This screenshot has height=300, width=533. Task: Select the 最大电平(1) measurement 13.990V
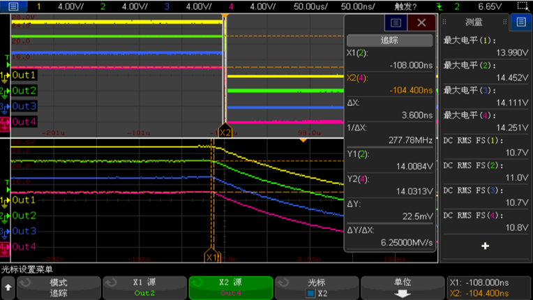pyautogui.click(x=486, y=46)
